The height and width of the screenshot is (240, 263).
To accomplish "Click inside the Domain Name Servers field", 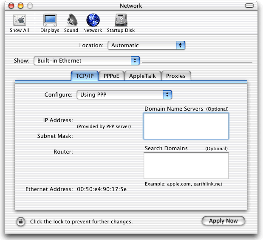I will pyautogui.click(x=186, y=126).
